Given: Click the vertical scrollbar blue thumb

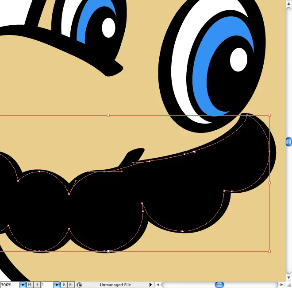Looking at the screenshot, I should click(288, 142).
